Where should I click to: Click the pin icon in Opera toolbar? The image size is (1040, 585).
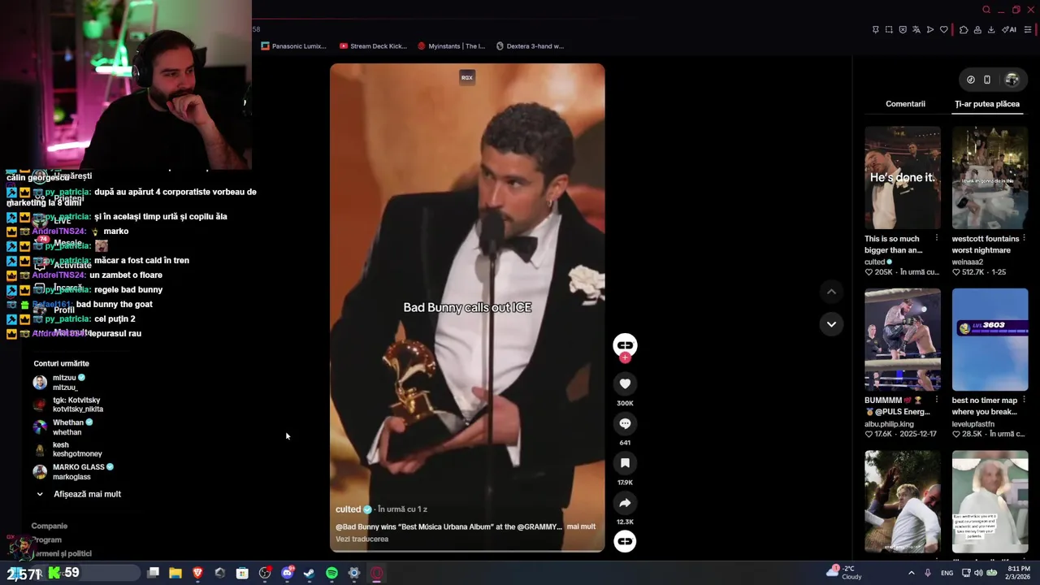[x=875, y=30]
